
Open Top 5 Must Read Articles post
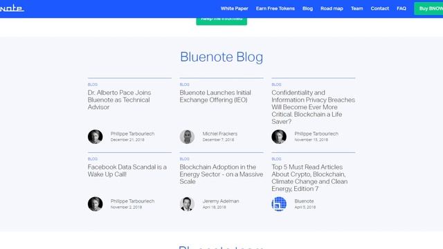pyautogui.click(x=309, y=178)
